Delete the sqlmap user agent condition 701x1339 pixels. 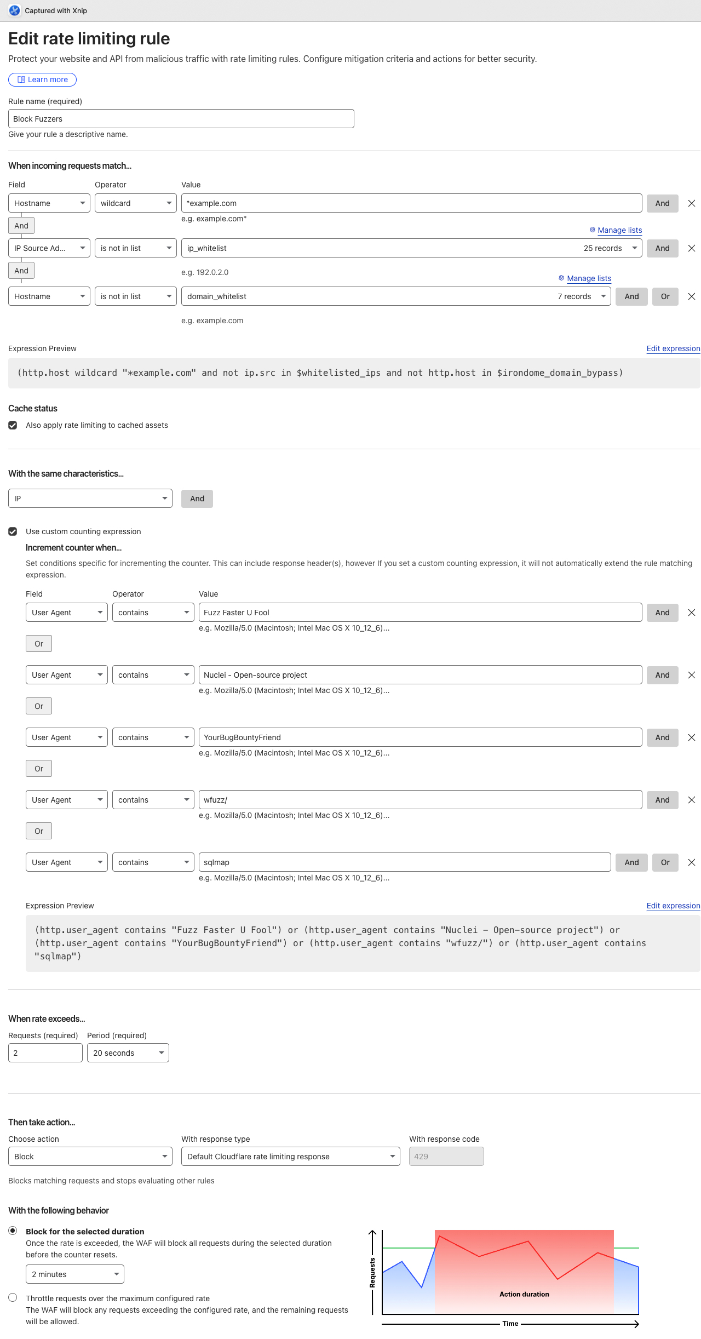pyautogui.click(x=691, y=862)
